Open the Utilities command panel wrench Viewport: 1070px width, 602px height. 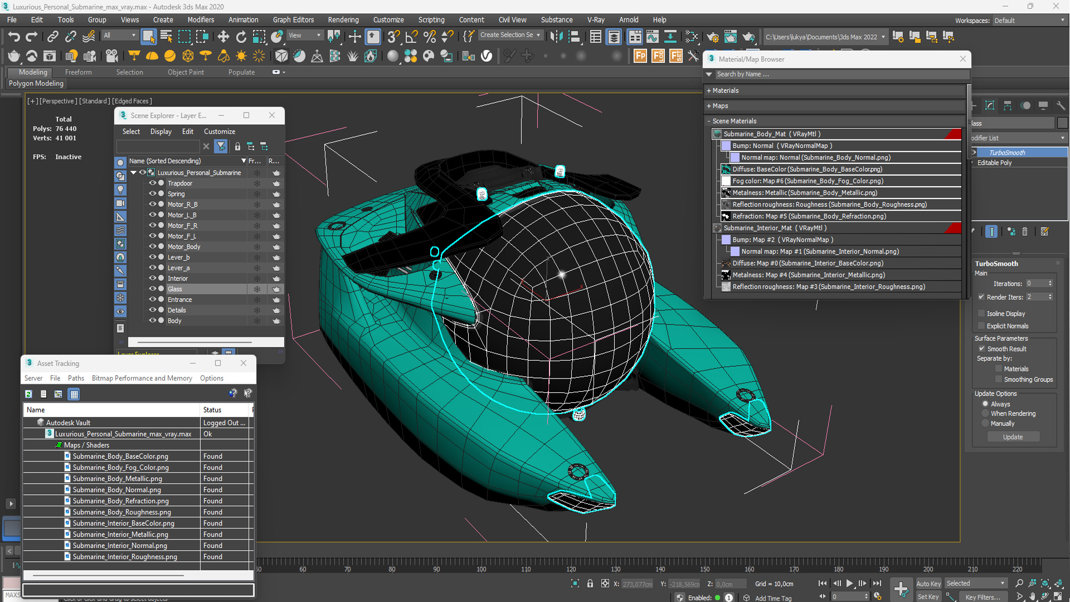pos(1061,105)
